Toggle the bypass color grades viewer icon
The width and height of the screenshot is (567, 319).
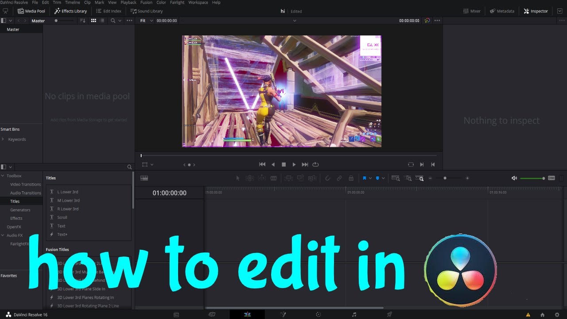tap(427, 20)
